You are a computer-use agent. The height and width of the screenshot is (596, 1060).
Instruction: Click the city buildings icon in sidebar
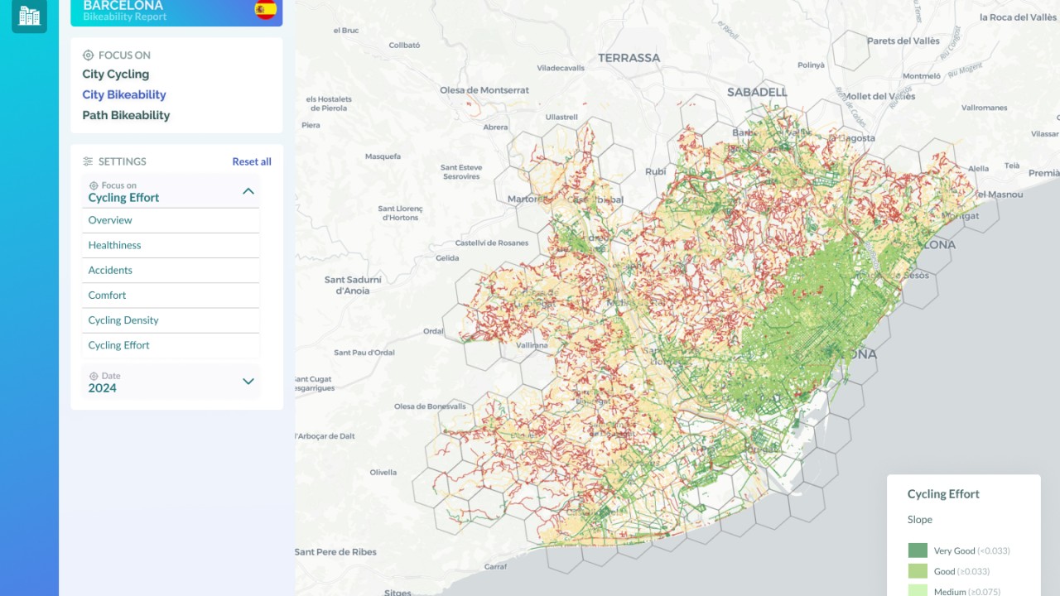point(29,15)
